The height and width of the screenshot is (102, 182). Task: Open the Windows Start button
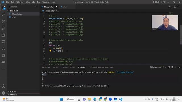61,99
